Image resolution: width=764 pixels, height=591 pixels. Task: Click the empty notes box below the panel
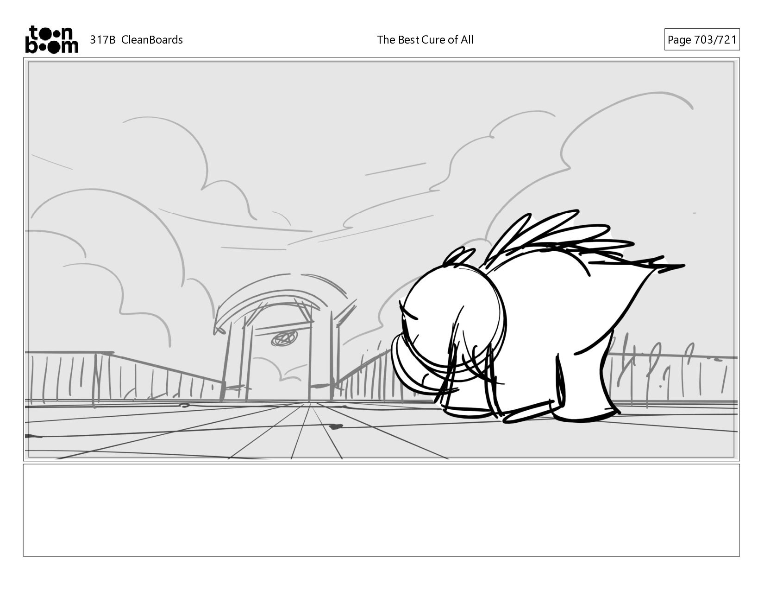[381, 510]
